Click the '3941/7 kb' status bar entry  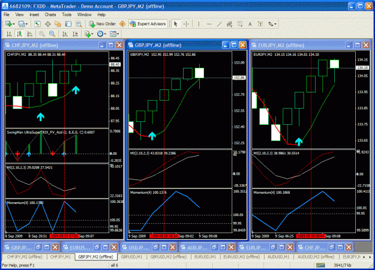pos(343,265)
